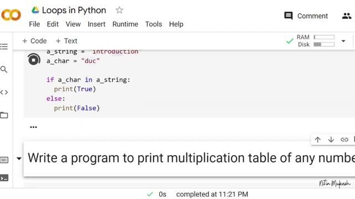Click the share people icon

[347, 16]
